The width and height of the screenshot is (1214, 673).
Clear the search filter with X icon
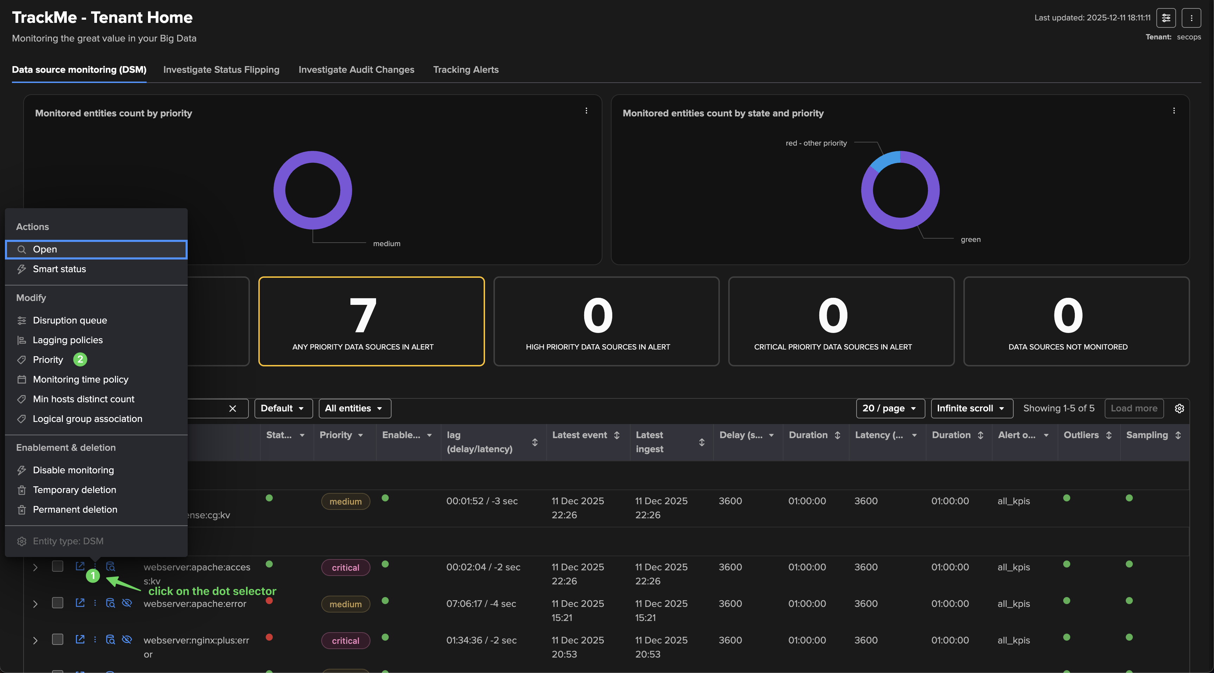(232, 409)
